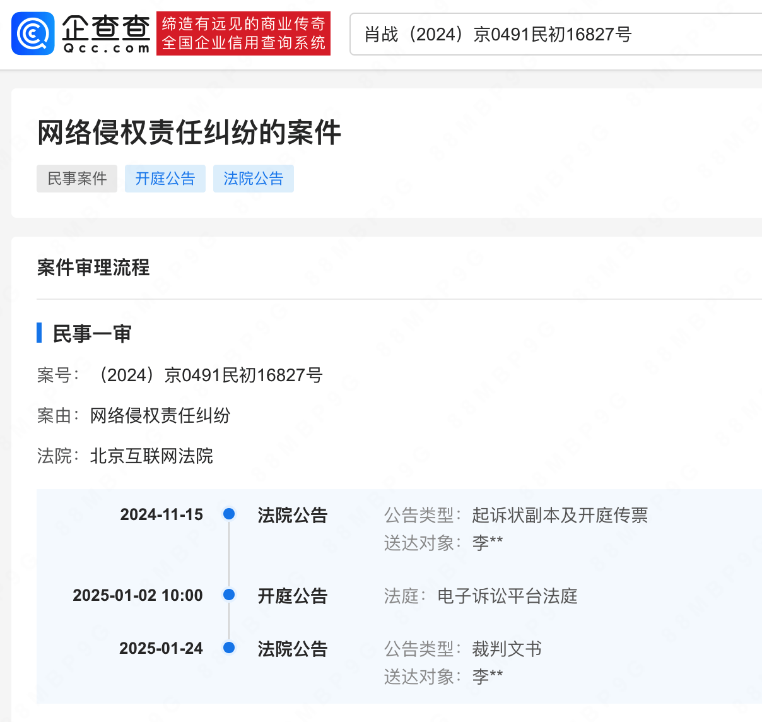
Task: Select the gray 民事案件 tag
Action: point(77,179)
